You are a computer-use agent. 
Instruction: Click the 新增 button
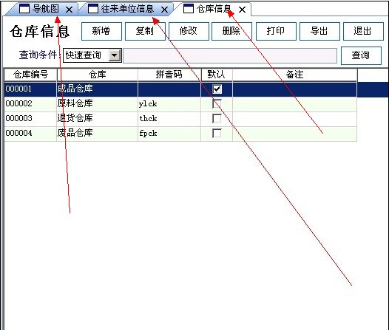101,31
